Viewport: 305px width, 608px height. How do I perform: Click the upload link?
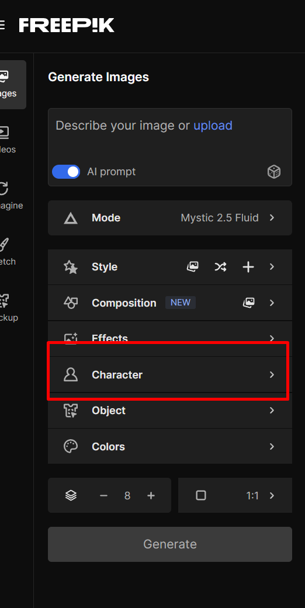(213, 126)
